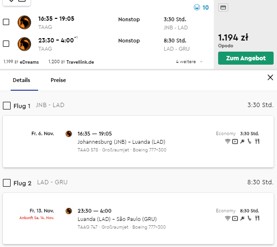
Task: Select the Flug 1 JNB - LAD checkbox
Action: [7, 106]
